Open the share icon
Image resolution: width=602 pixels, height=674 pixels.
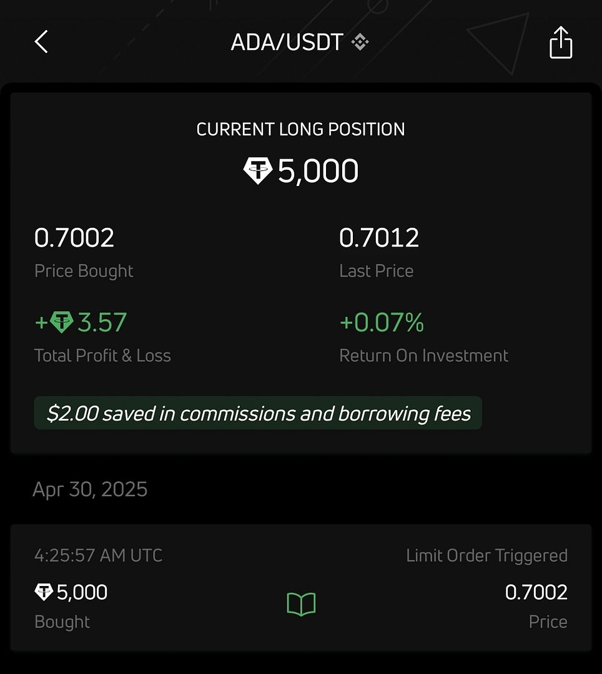[x=560, y=42]
